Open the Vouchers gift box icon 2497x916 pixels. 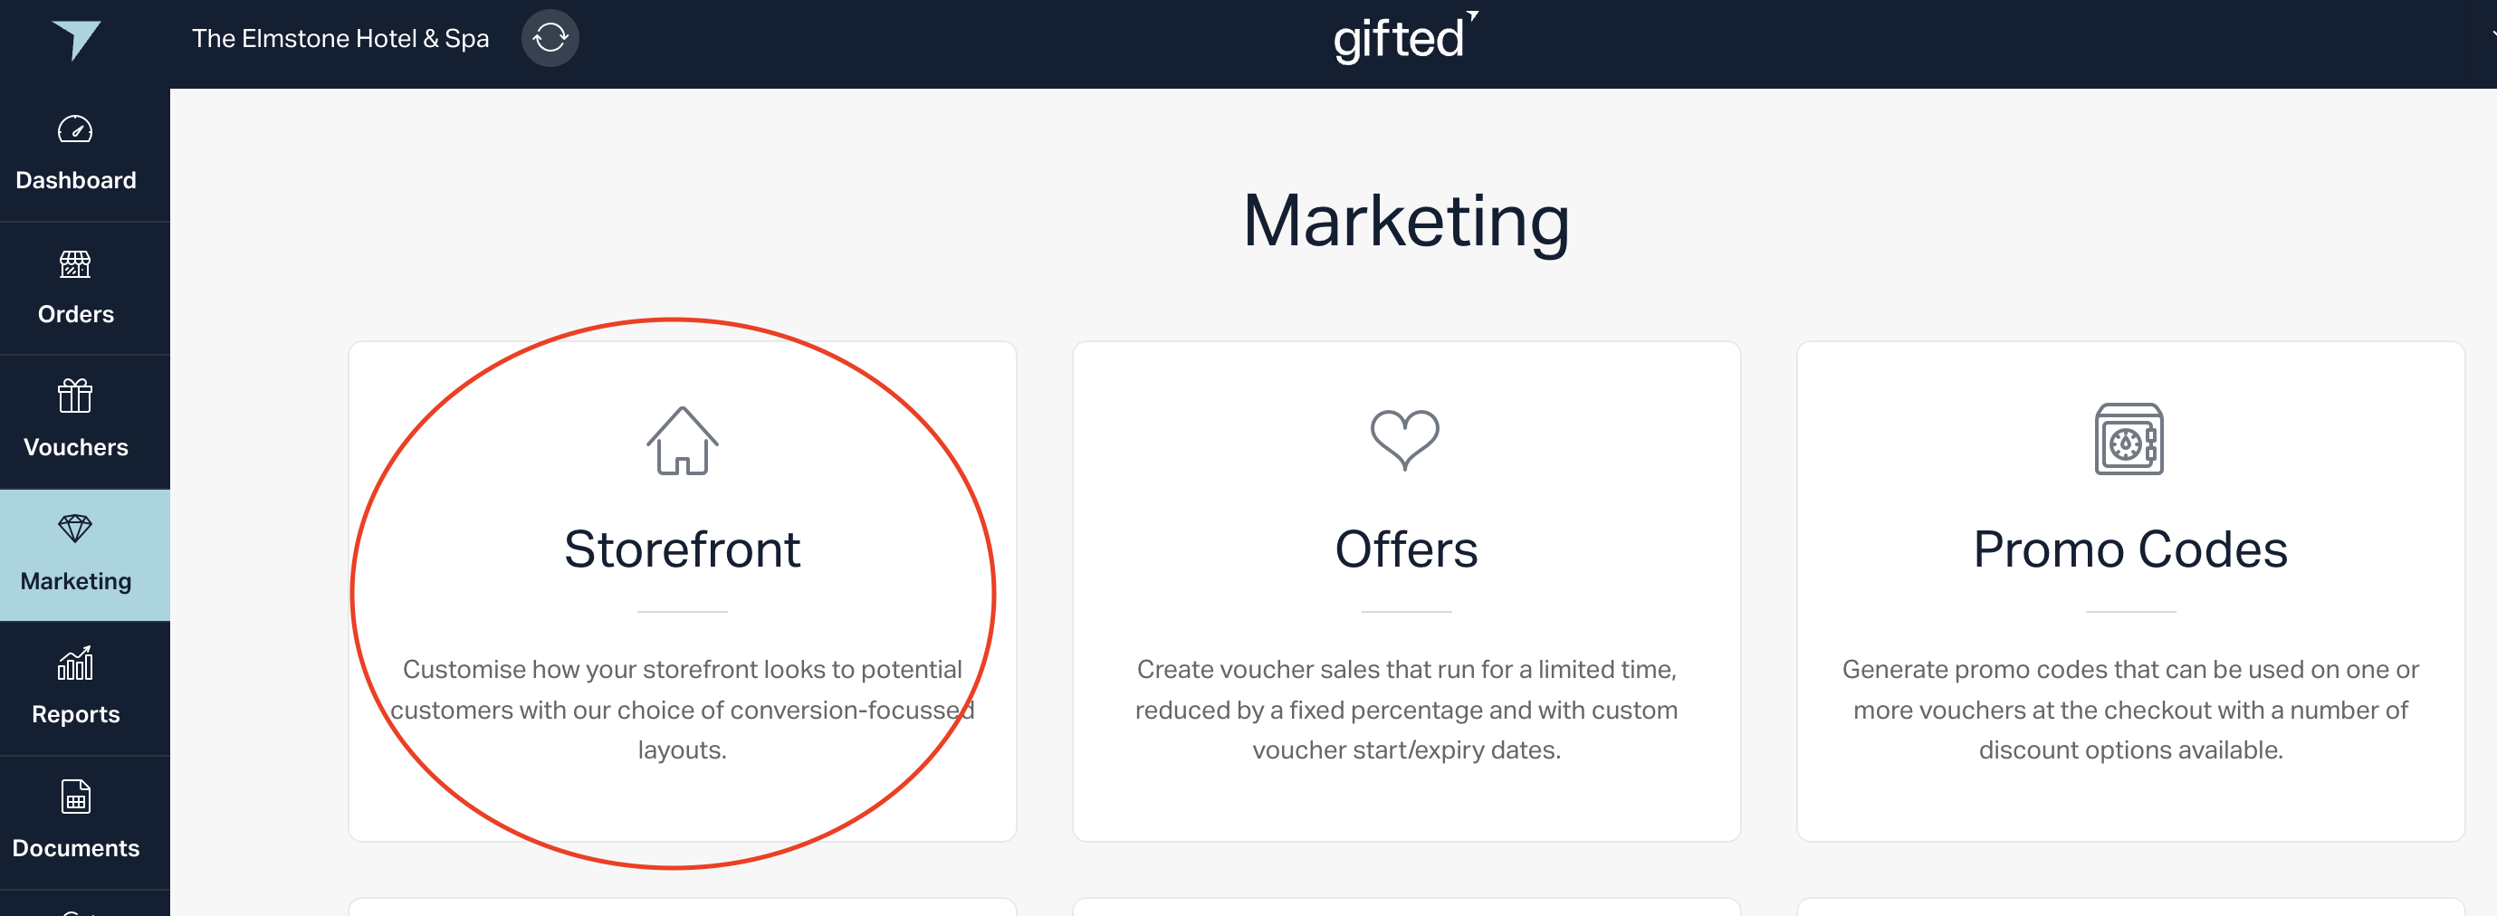[x=76, y=396]
